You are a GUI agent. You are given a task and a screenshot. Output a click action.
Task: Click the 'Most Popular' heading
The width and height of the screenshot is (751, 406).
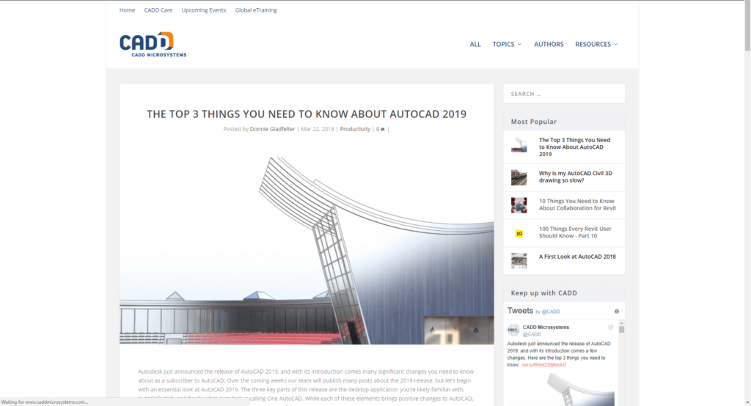pos(534,122)
